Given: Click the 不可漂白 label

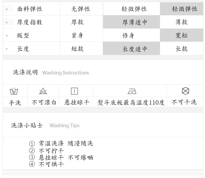Looking at the screenshot, I should (44, 102).
